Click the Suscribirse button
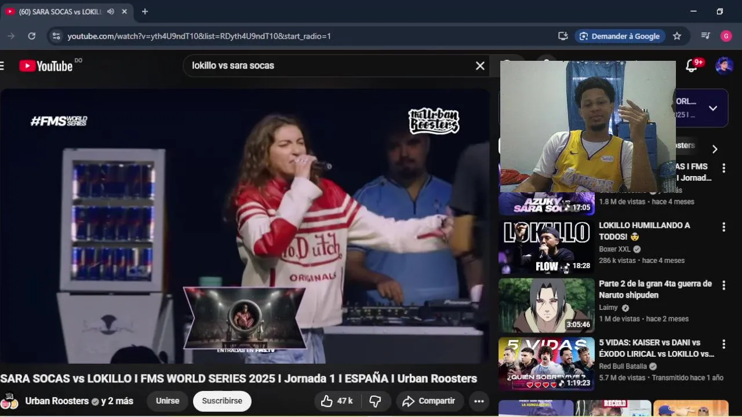This screenshot has height=417, width=742. [222, 401]
